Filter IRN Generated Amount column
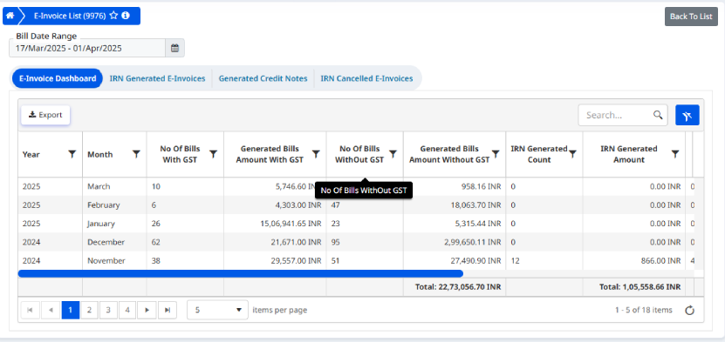725x342 pixels. click(x=675, y=154)
